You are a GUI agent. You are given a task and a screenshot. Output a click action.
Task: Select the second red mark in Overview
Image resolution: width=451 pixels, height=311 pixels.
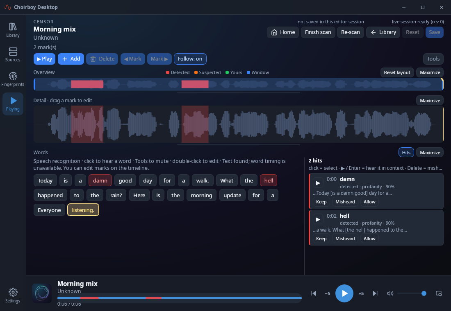pyautogui.click(x=195, y=84)
